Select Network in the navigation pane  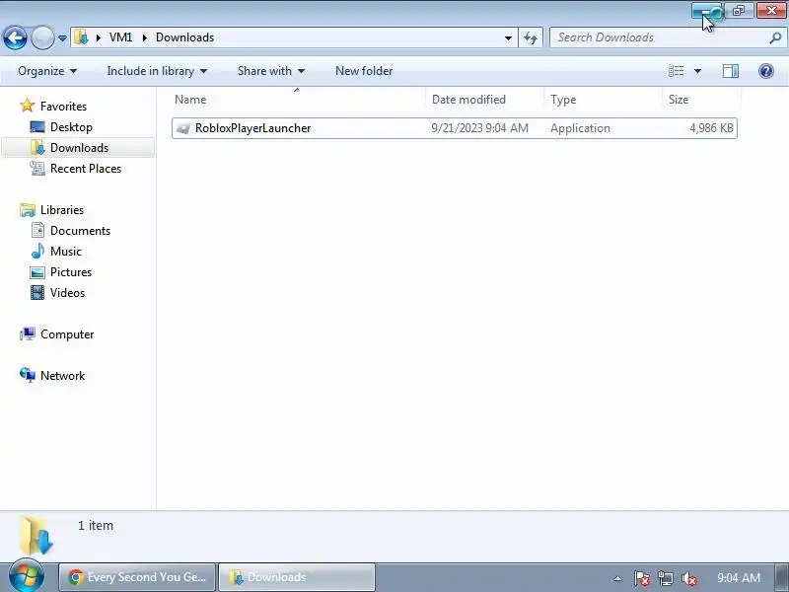(62, 376)
